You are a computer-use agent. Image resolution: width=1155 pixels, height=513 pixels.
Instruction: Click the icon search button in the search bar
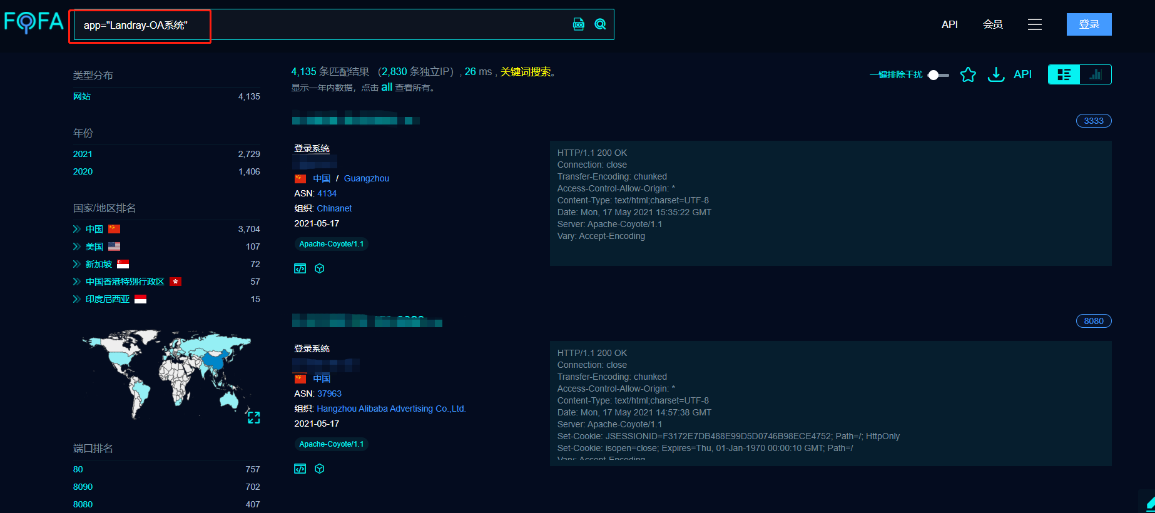(579, 24)
